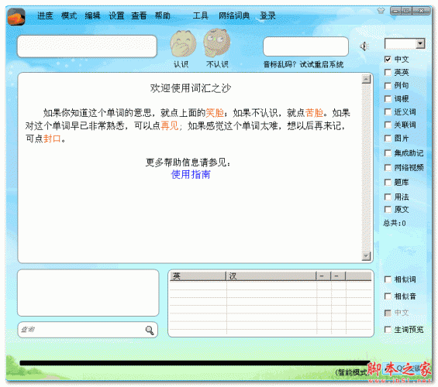
Task: Click the 登录 menu item
Action: coord(267,15)
